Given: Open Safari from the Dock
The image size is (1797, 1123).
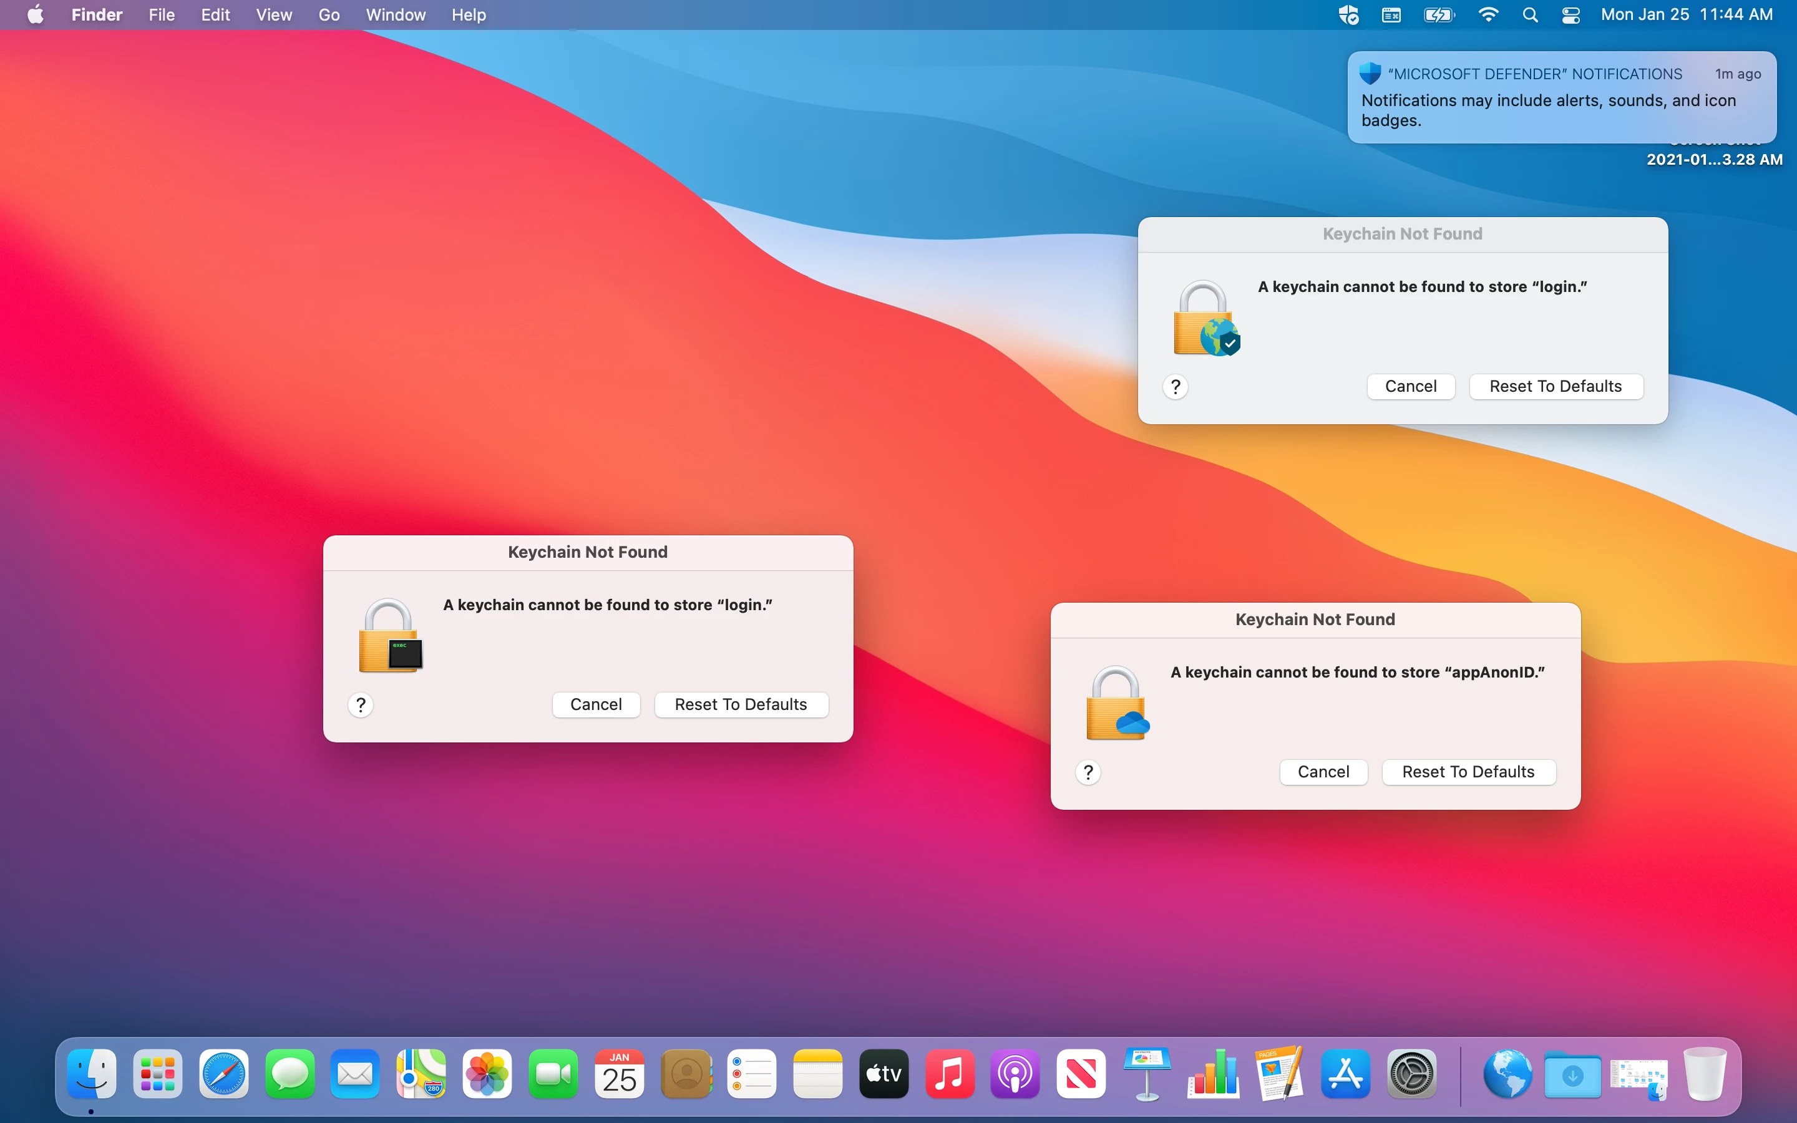Looking at the screenshot, I should coord(223,1074).
